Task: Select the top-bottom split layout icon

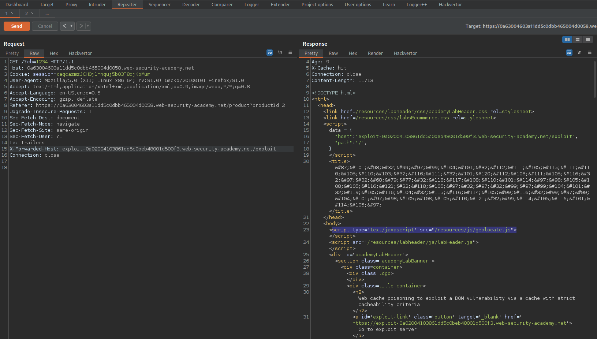Action: pos(577,40)
